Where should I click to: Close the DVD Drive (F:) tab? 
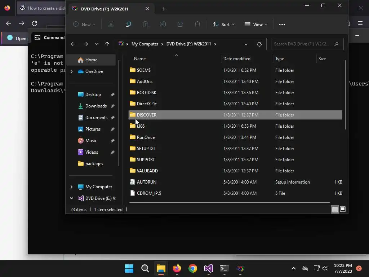(147, 9)
